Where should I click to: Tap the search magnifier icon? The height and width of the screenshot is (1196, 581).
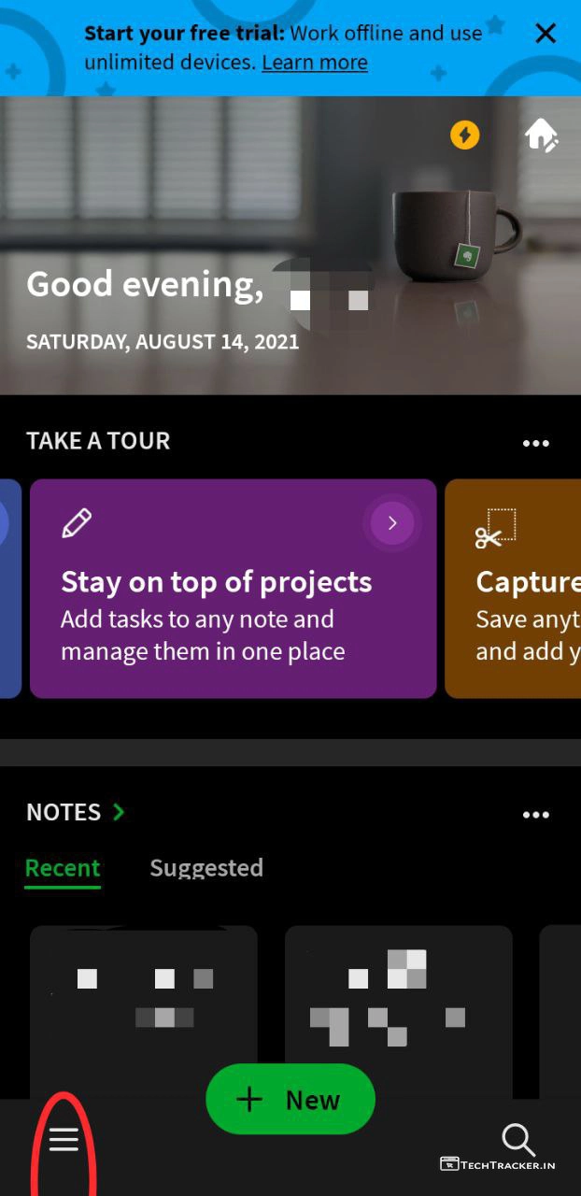pyautogui.click(x=517, y=1138)
